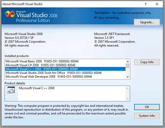Close the About Microsoft Visual Studio dialog
The image size is (165, 128).
(157, 4)
